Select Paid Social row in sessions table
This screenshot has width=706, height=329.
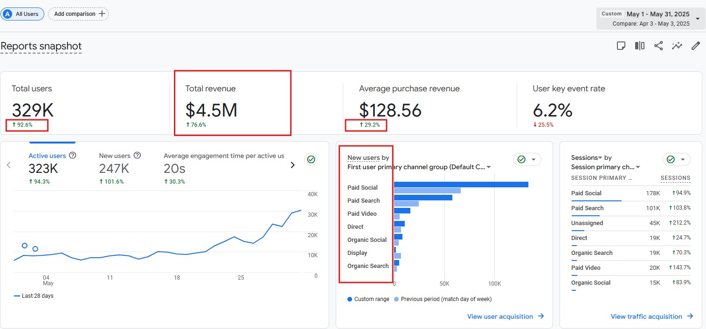[631, 193]
